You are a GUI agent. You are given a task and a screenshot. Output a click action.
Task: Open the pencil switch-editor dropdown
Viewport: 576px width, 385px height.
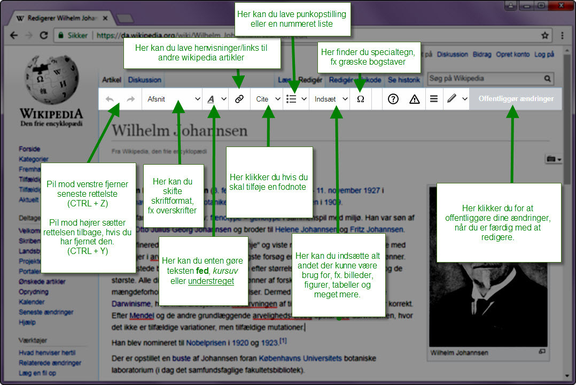click(457, 99)
